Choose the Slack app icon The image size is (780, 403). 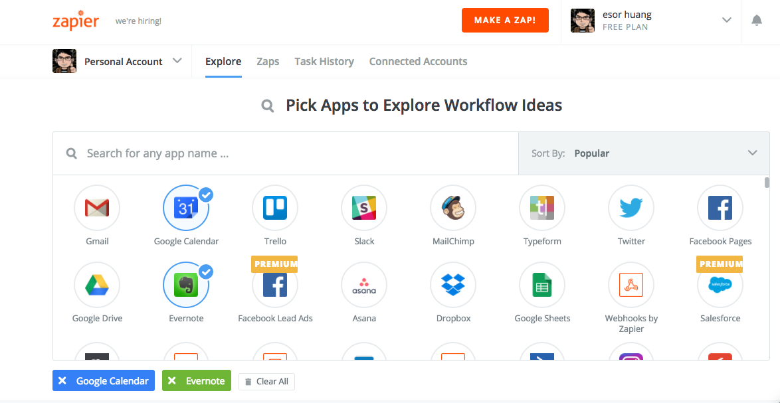(x=363, y=208)
